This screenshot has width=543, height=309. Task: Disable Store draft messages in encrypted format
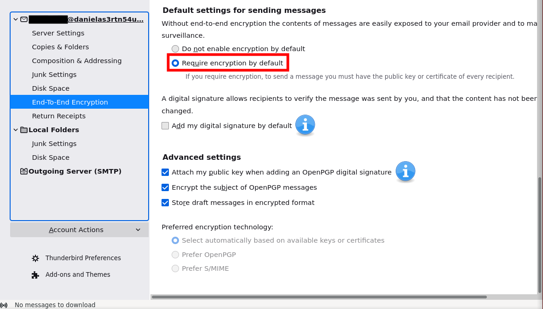tap(165, 203)
